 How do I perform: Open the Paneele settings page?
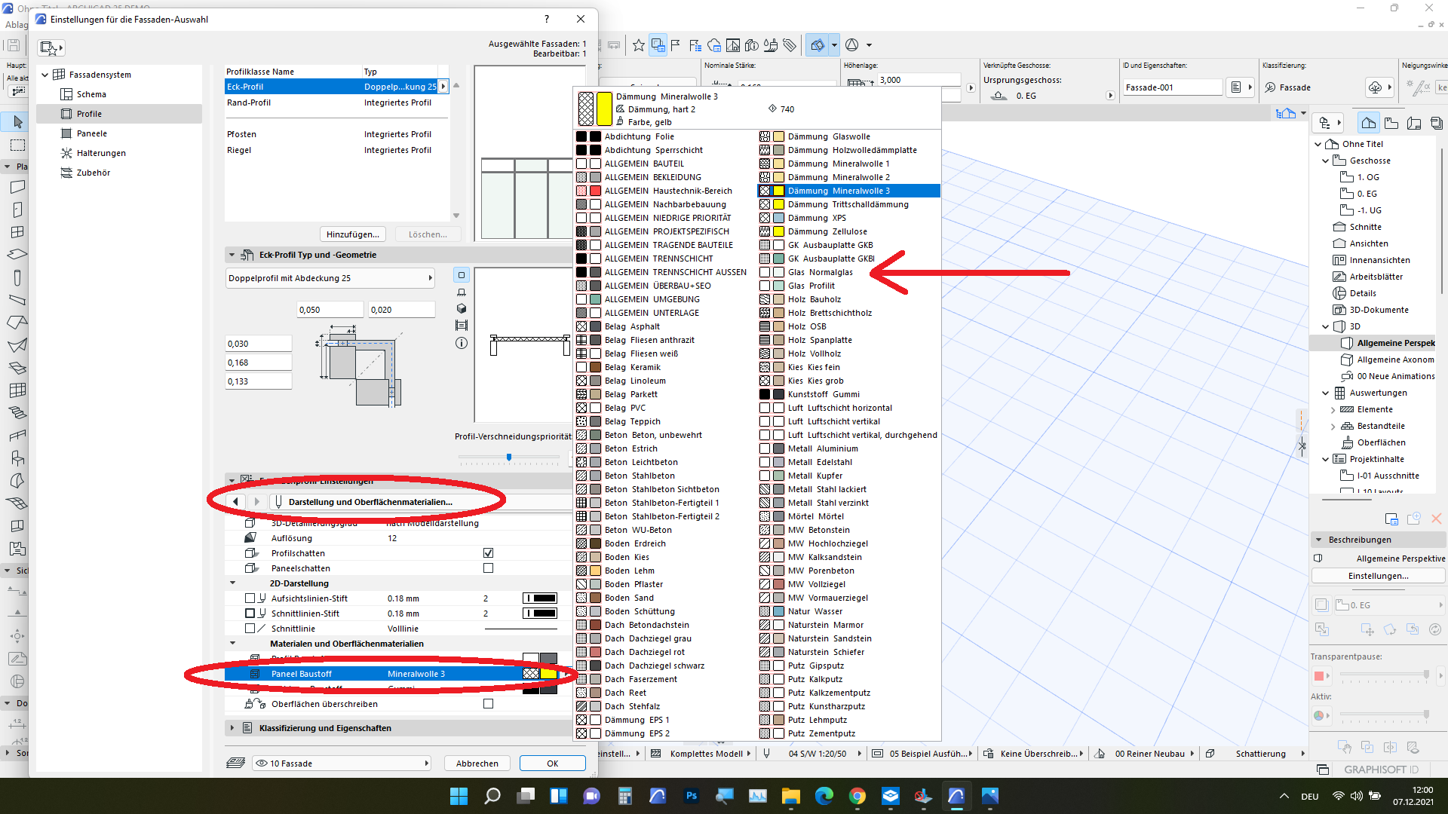[92, 133]
